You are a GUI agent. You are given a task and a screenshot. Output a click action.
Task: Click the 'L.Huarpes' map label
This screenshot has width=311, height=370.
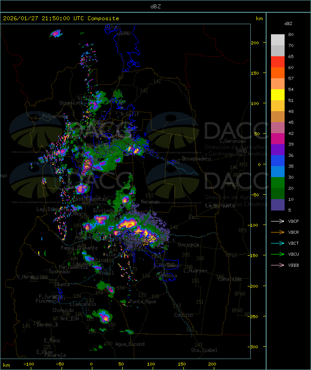point(195,271)
